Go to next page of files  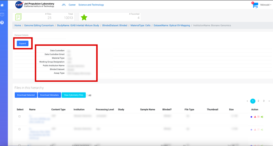click(x=269, y=101)
